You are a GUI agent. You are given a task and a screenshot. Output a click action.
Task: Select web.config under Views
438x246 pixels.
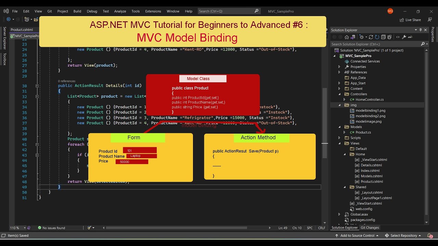[364, 209]
